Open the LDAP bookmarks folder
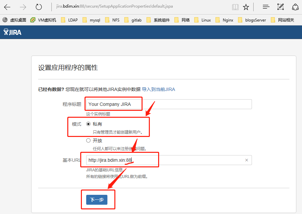This screenshot has width=302, height=214. (x=69, y=20)
